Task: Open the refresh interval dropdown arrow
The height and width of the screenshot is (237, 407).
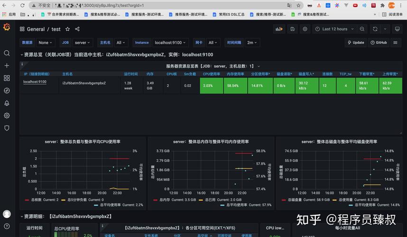Action: [x=385, y=29]
